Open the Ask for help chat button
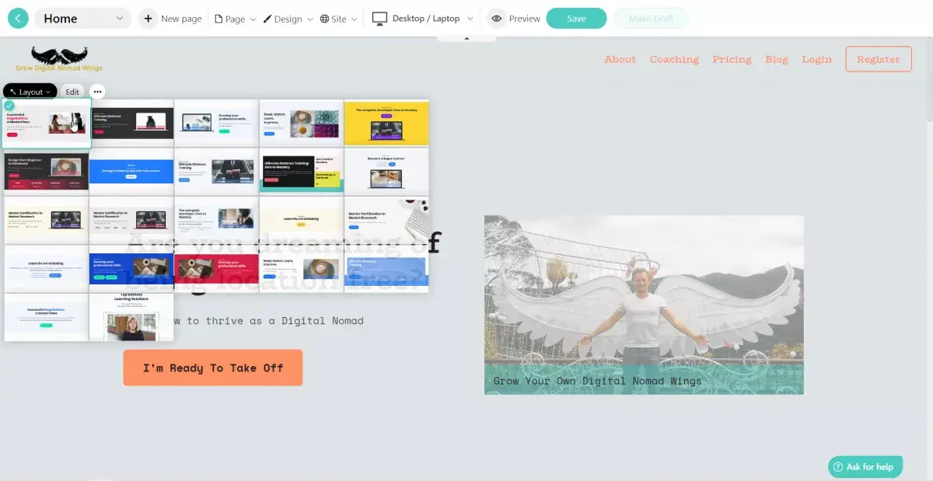This screenshot has height=481, width=933. (x=865, y=466)
